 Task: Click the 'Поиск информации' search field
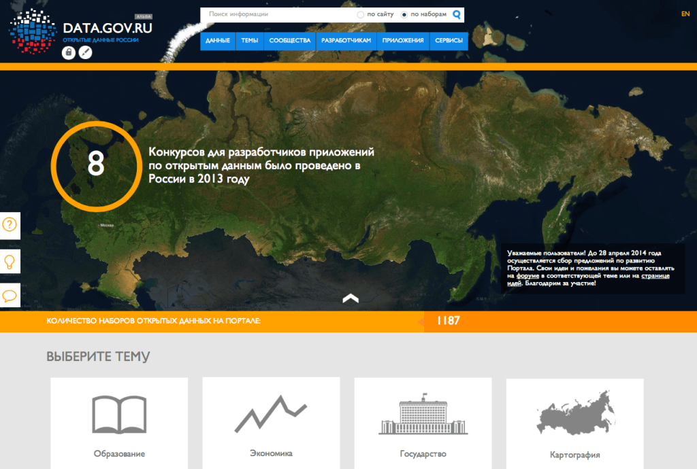click(276, 14)
